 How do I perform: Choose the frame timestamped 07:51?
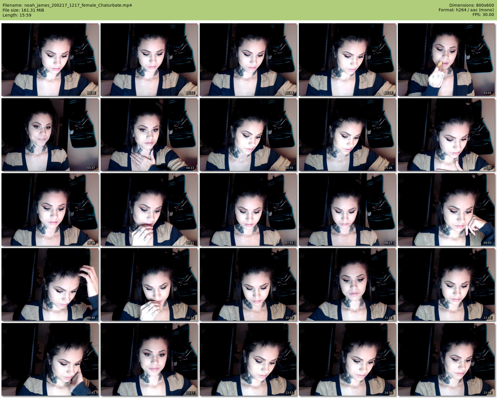[248, 209]
